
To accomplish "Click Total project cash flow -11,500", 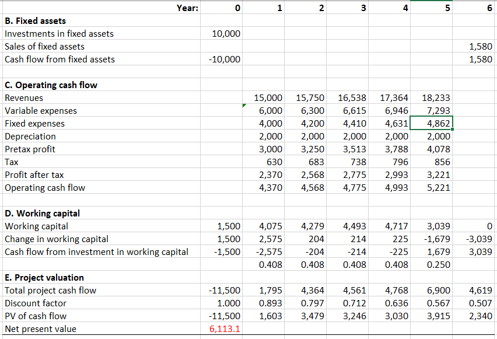I will (221, 290).
